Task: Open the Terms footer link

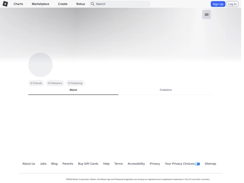Action: (x=118, y=164)
